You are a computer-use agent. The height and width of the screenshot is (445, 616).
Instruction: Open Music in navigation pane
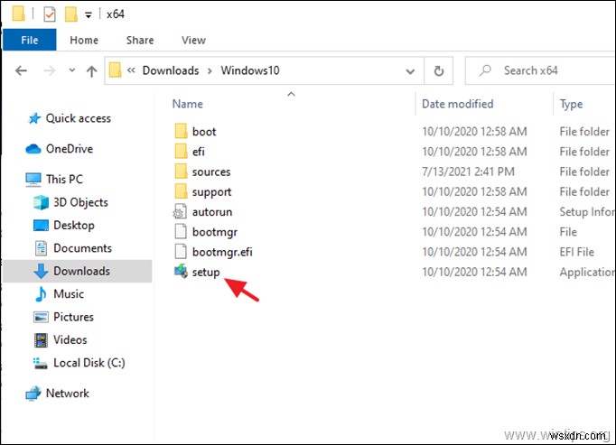coord(69,293)
